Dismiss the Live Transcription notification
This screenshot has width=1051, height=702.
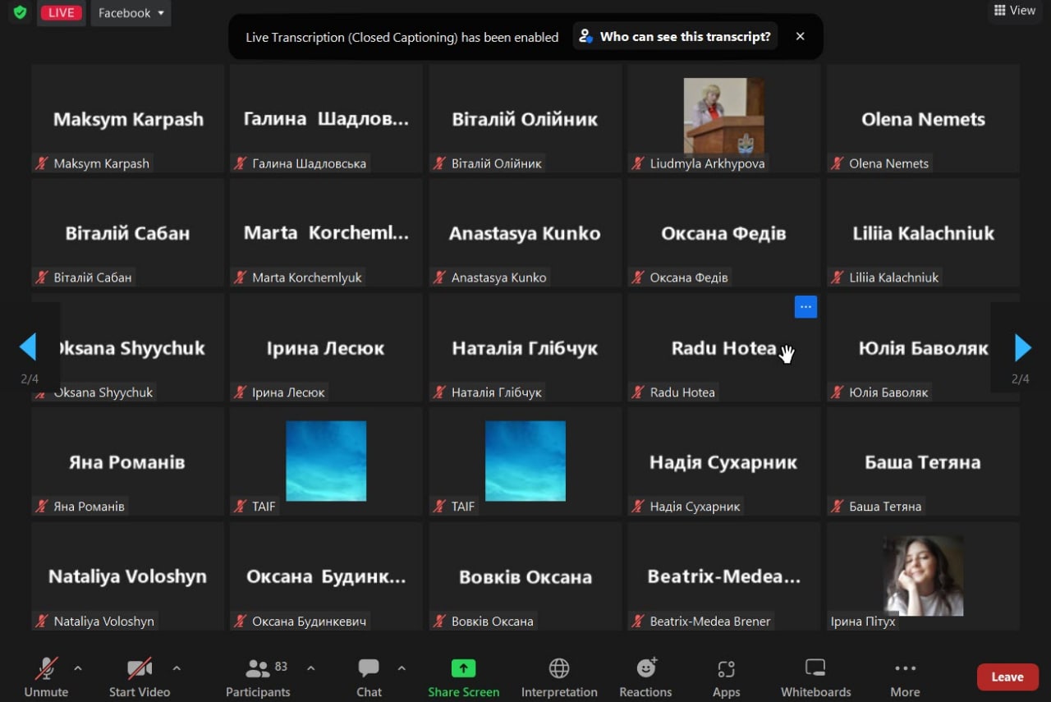pos(800,36)
